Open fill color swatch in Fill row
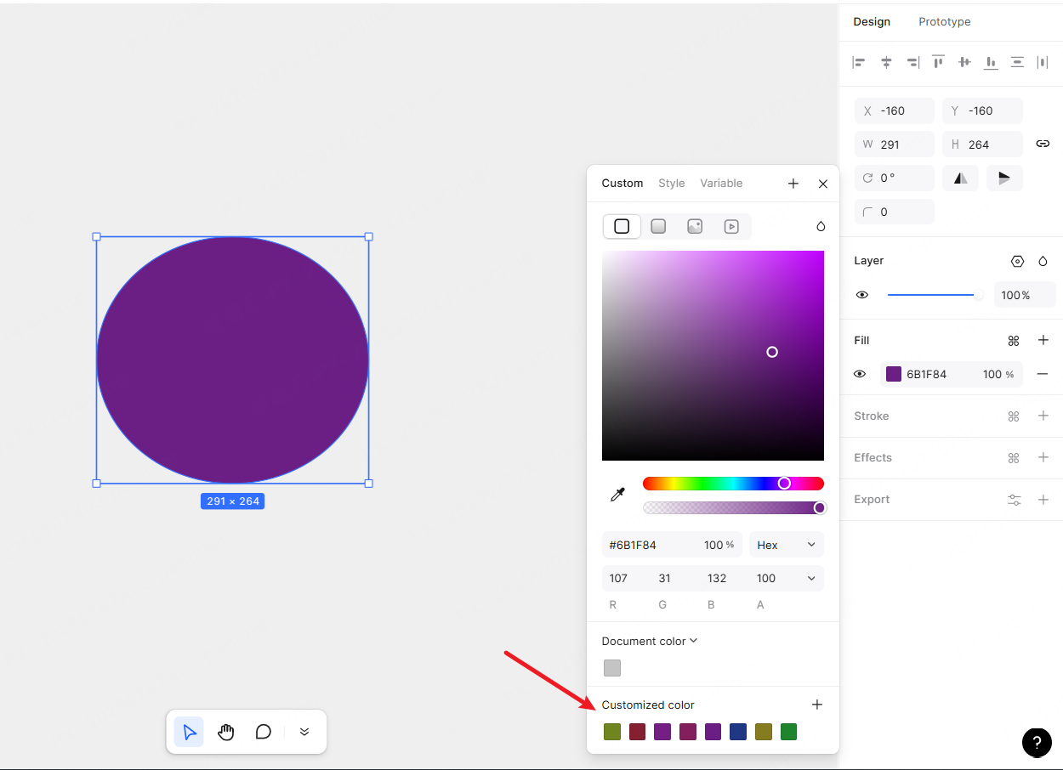 tap(894, 374)
